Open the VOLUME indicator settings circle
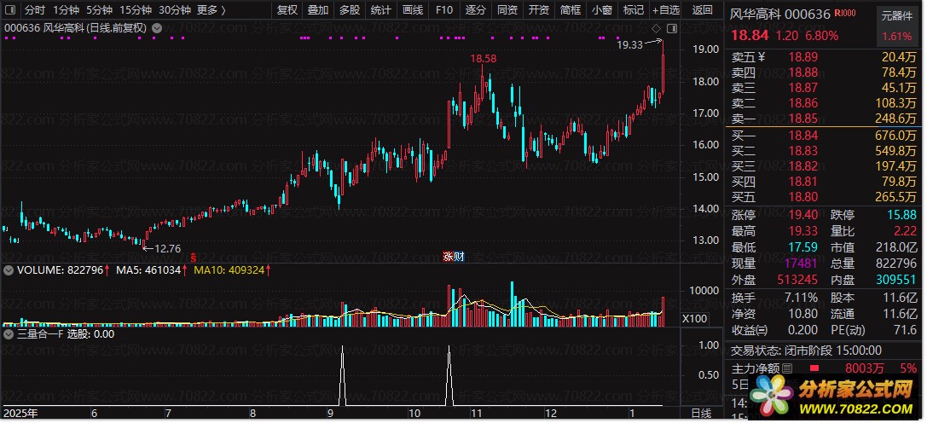927x423 pixels. point(9,270)
